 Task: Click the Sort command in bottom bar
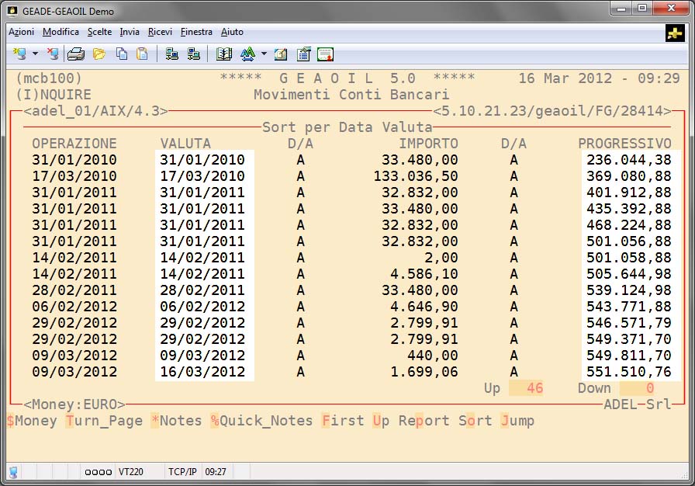[475, 421]
